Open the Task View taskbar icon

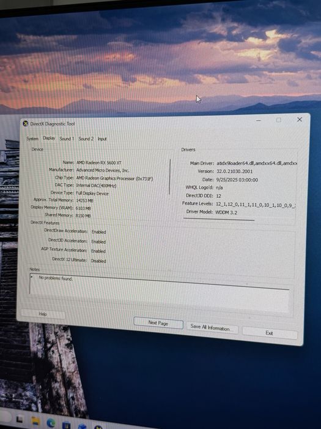click(x=20, y=419)
